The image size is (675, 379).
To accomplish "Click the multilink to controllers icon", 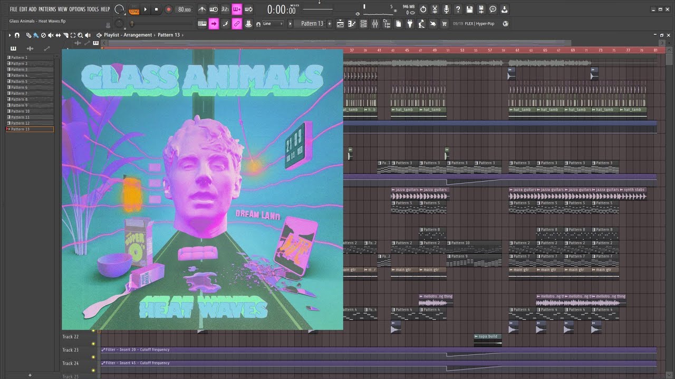I will click(x=248, y=24).
